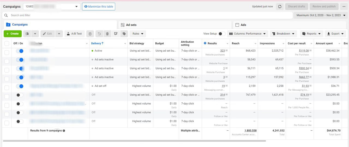The image size is (349, 147).
Task: Click the info icon beside Results header
Action: [x=205, y=43]
